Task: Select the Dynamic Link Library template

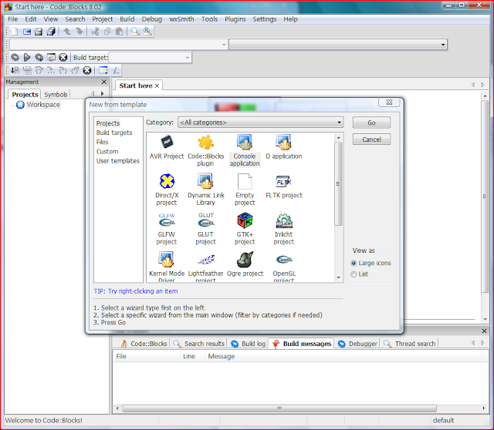Action: coord(206,190)
